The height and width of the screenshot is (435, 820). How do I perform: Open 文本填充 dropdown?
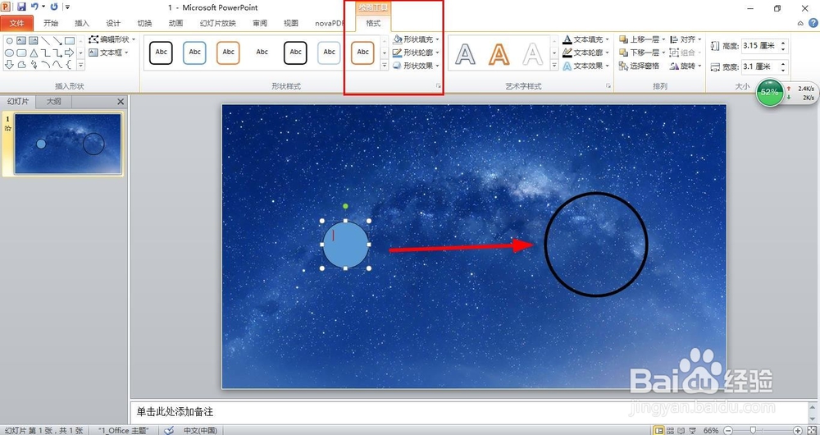[x=586, y=39]
